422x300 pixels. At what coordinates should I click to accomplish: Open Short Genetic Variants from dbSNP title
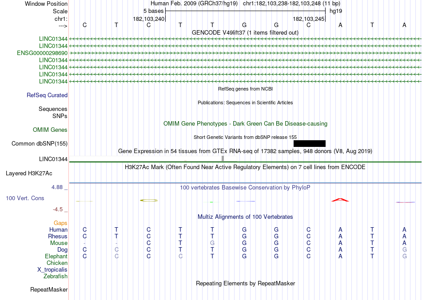[245, 137]
